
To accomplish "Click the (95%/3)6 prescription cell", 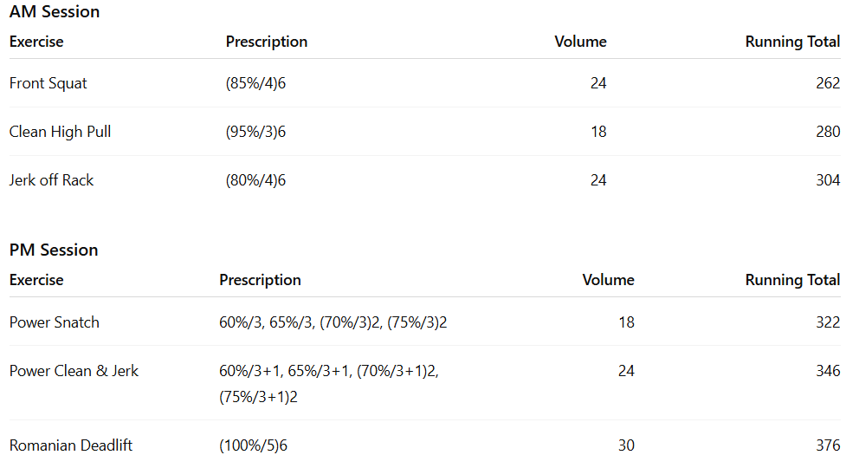I will click(x=256, y=132).
